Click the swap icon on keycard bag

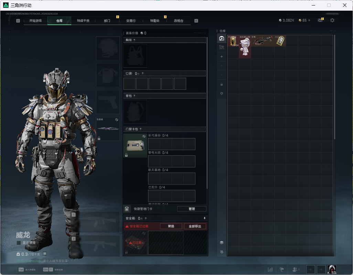(x=144, y=136)
